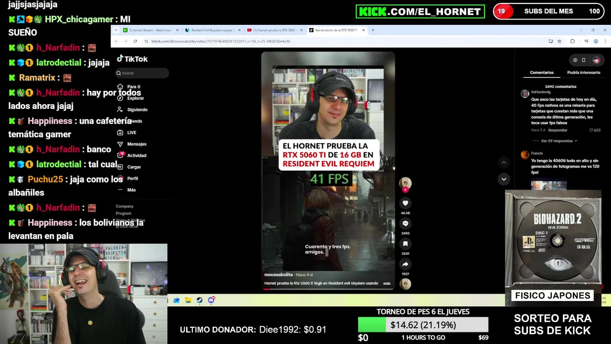Open Discord from the taskbar
Screen dimensions: 611x344
click(x=211, y=300)
